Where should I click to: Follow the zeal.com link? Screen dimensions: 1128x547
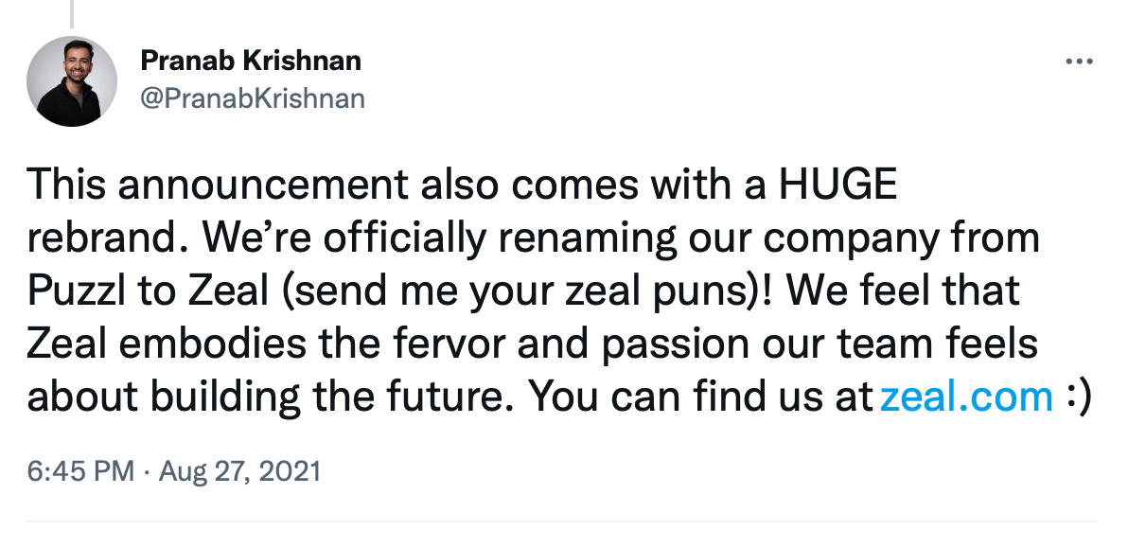click(x=965, y=397)
